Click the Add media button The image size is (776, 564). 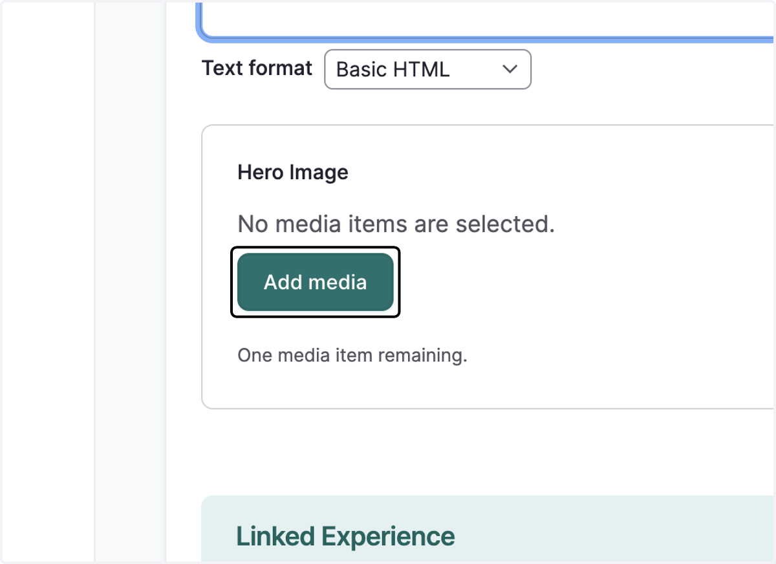pos(316,282)
